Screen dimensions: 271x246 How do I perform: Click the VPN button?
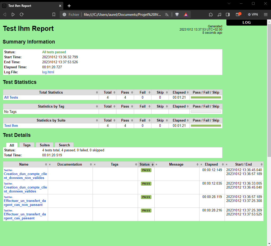(253, 15)
